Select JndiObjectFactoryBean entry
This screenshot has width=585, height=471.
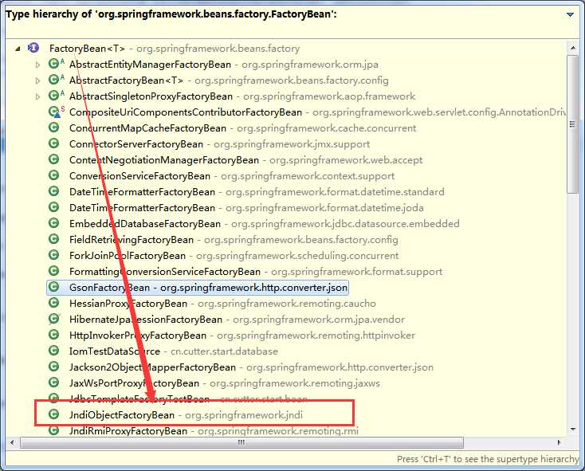186,415
